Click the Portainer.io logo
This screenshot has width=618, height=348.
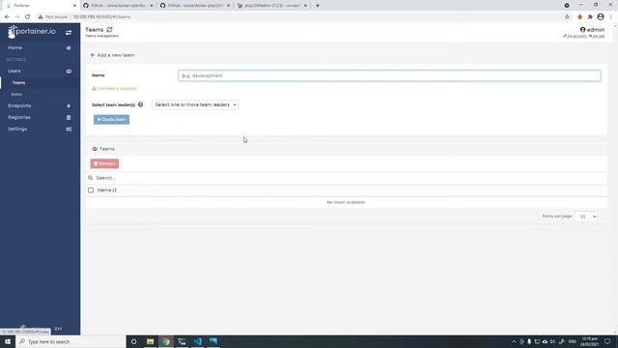point(32,32)
